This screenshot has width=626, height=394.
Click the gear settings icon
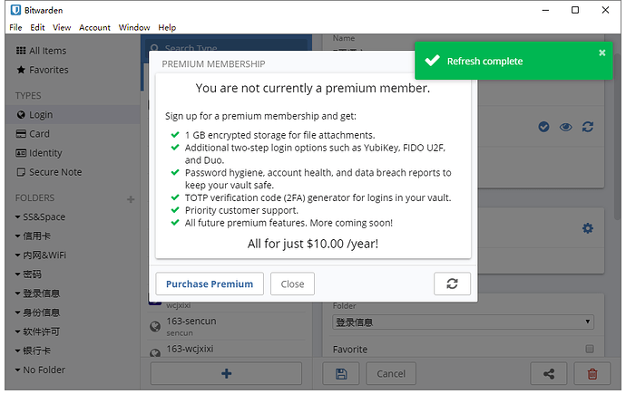[587, 228]
